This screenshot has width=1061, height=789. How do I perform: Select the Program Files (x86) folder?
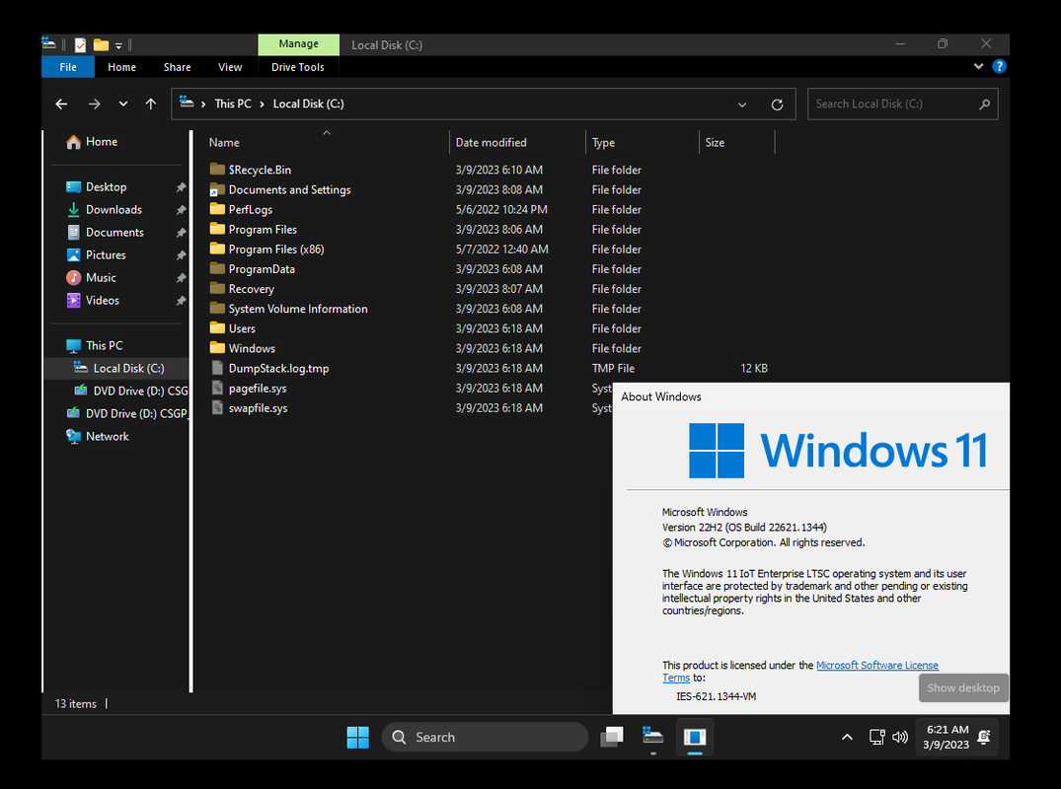(276, 250)
